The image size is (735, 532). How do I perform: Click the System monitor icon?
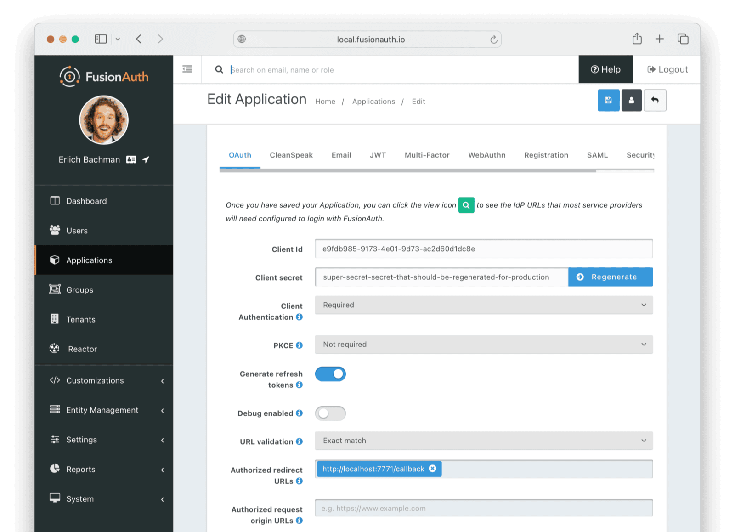(55, 498)
